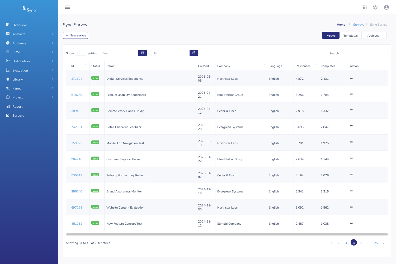Focus the Search input field
Image resolution: width=396 pixels, height=264 pixels.
(365, 53)
